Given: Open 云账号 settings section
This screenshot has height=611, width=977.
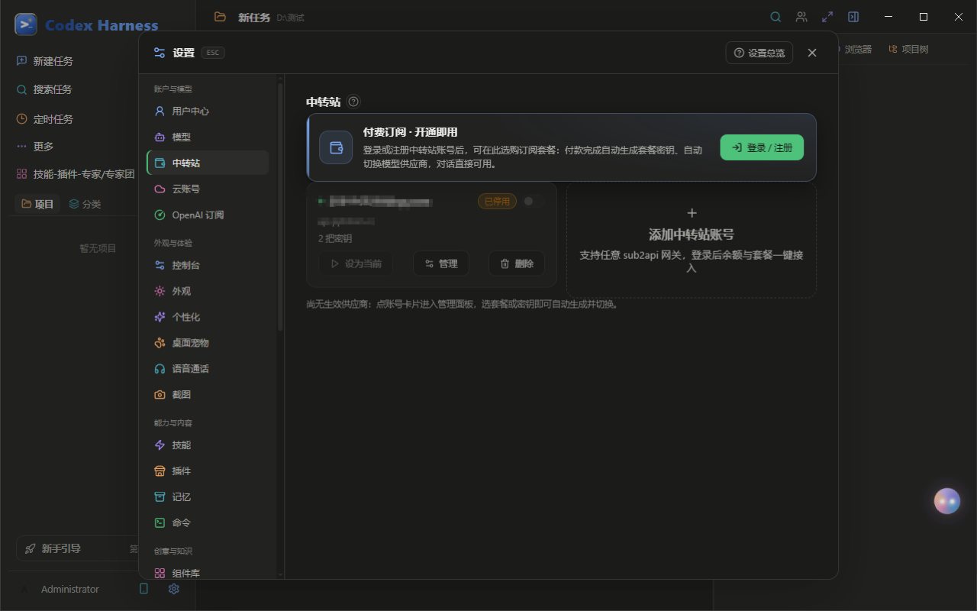Looking at the screenshot, I should coord(207,189).
